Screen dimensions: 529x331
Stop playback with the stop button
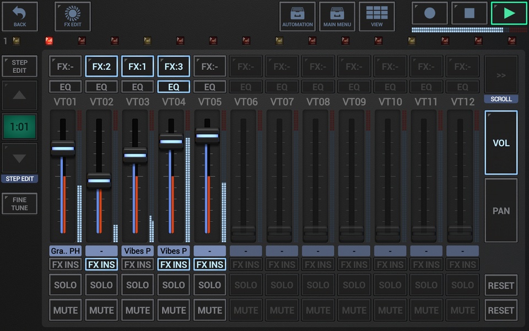click(469, 13)
